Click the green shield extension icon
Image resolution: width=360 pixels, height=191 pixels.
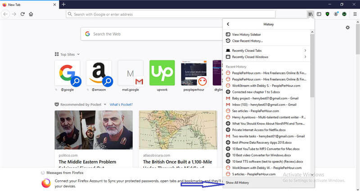pyautogui.click(x=327, y=14)
